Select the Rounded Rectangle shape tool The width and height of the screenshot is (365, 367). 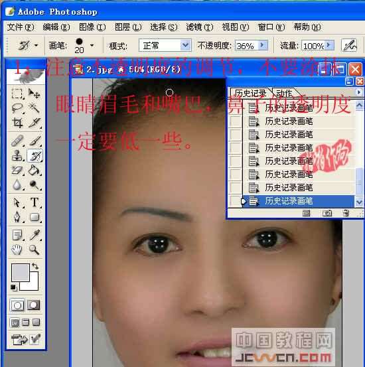[35, 217]
